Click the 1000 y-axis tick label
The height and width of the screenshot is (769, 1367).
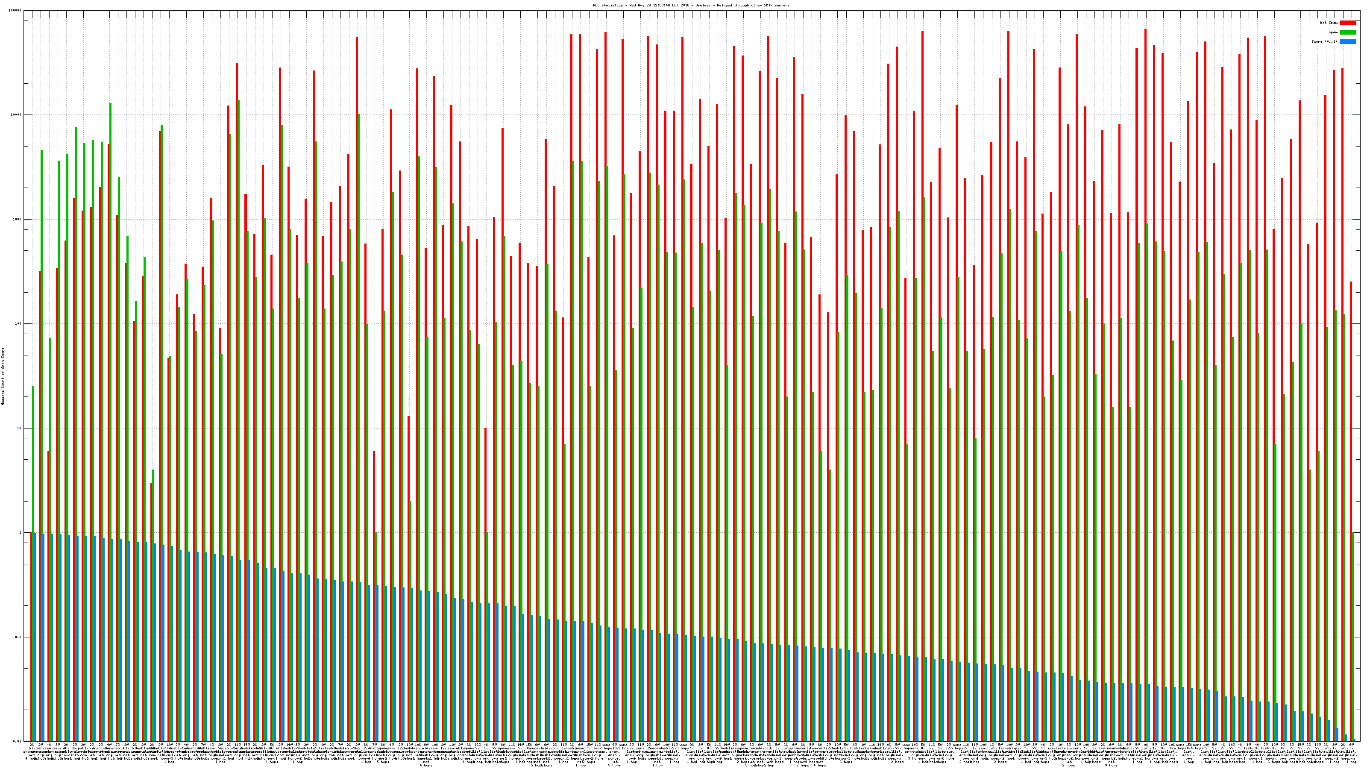18,219
